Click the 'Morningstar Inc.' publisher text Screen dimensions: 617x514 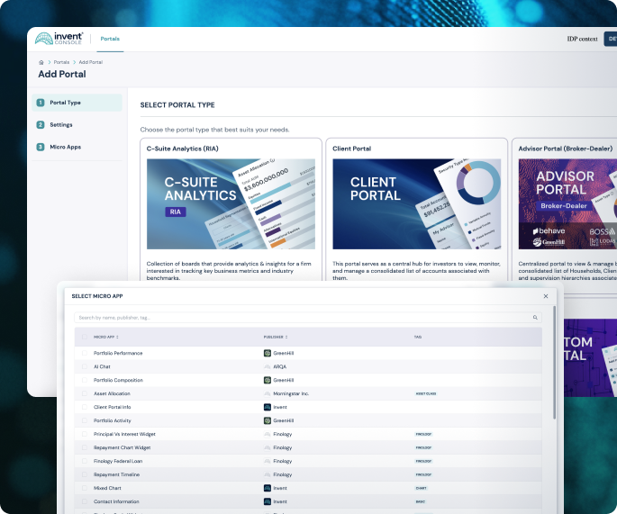[x=291, y=393]
